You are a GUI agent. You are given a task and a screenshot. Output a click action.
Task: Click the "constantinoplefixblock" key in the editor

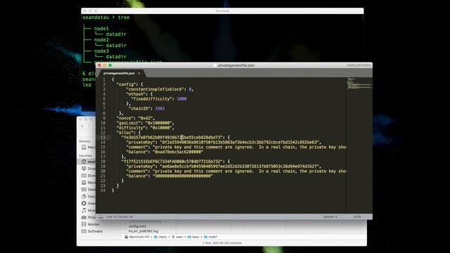tap(156, 89)
